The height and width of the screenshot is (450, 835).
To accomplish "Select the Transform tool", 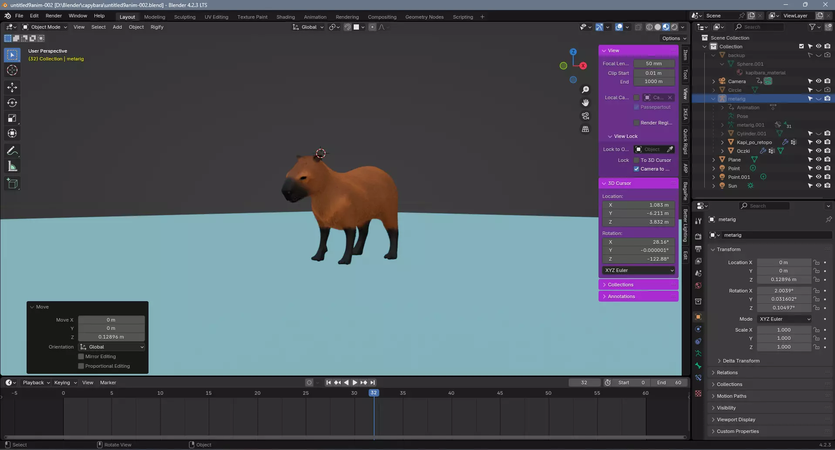I will (12, 133).
